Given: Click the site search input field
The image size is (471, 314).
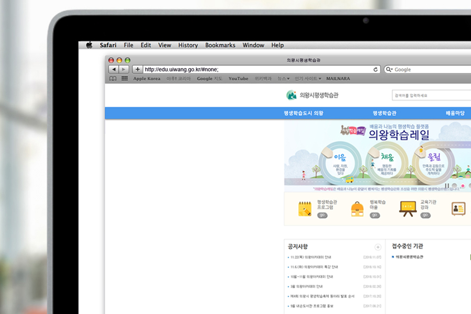Looking at the screenshot, I should (429, 95).
